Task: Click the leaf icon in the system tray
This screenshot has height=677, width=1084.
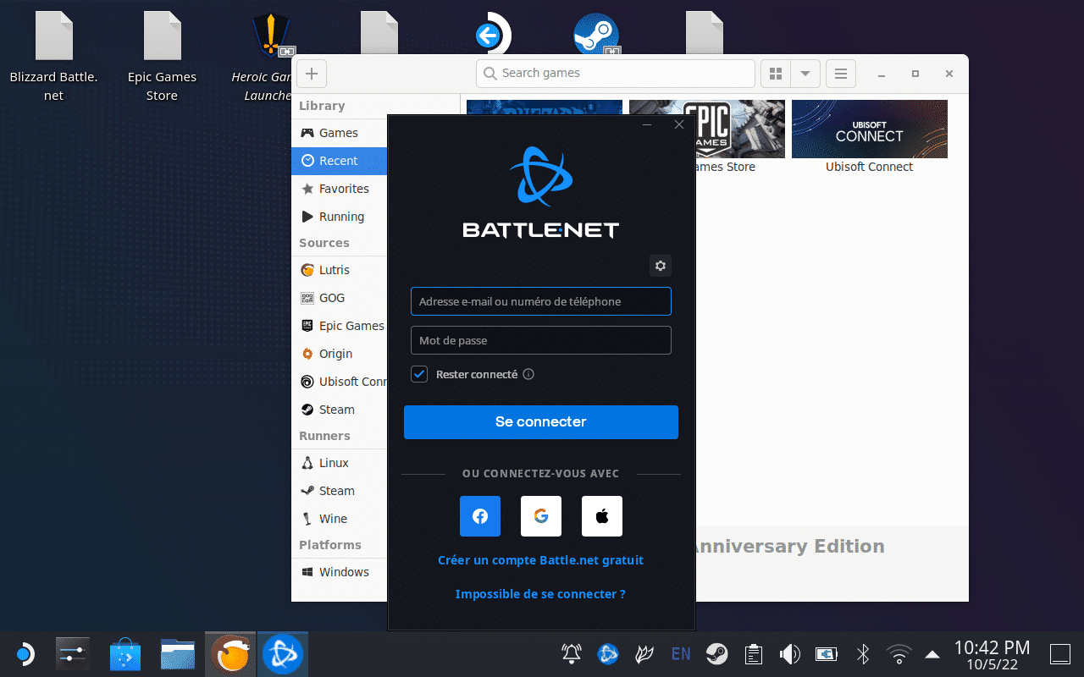Action: click(x=644, y=653)
